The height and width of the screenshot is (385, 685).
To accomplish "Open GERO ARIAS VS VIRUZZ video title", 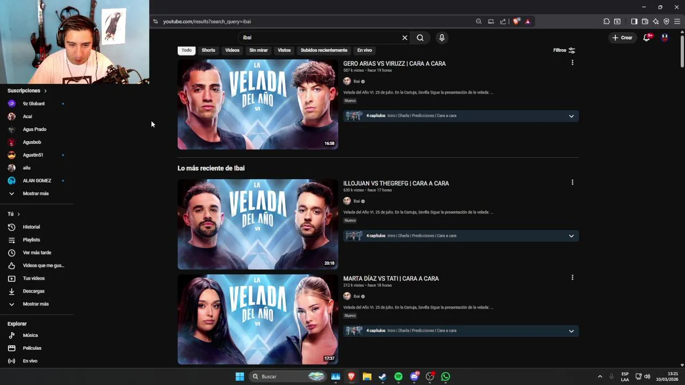I will coord(394,64).
